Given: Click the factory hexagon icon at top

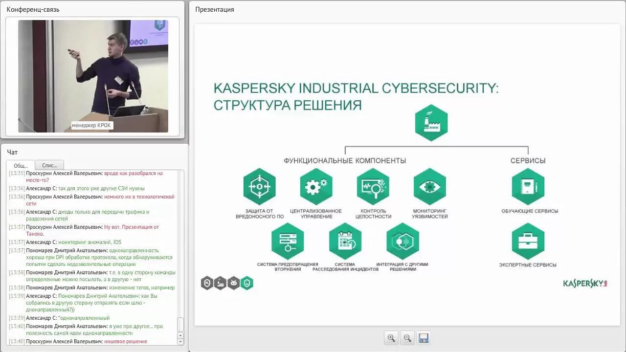Looking at the screenshot, I should [x=431, y=123].
